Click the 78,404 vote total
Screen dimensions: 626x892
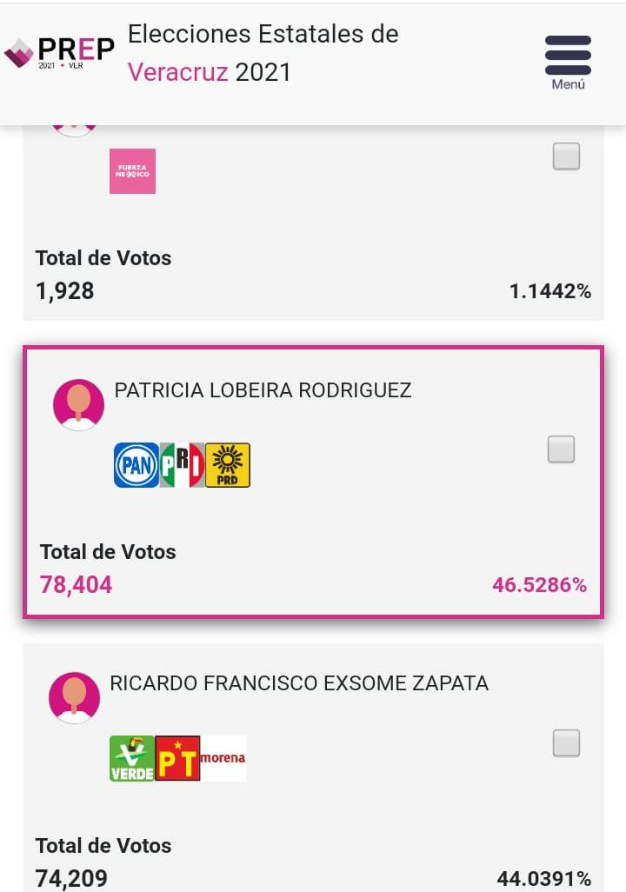tap(77, 585)
